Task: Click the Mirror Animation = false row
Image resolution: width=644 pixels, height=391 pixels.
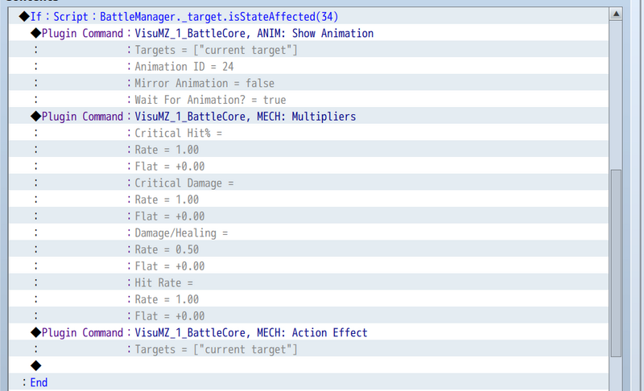Action: click(308, 84)
